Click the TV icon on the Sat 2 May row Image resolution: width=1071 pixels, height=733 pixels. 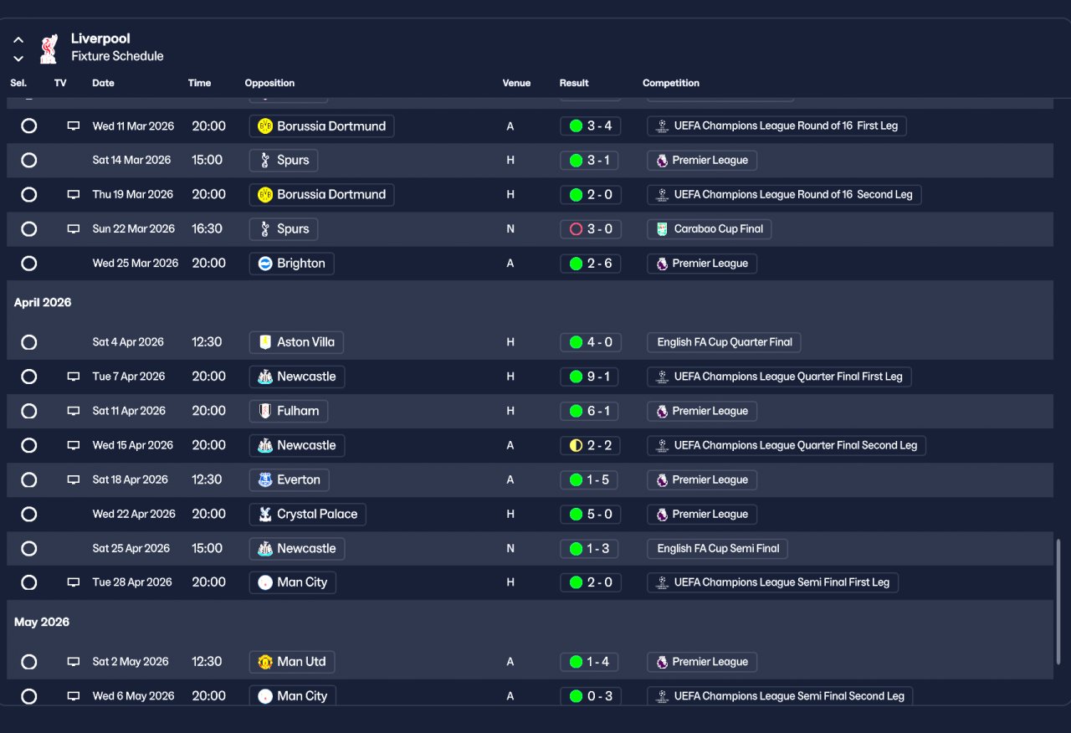coord(74,662)
